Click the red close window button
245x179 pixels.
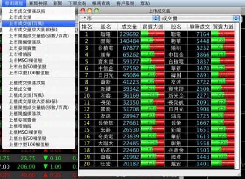[x=82, y=10]
